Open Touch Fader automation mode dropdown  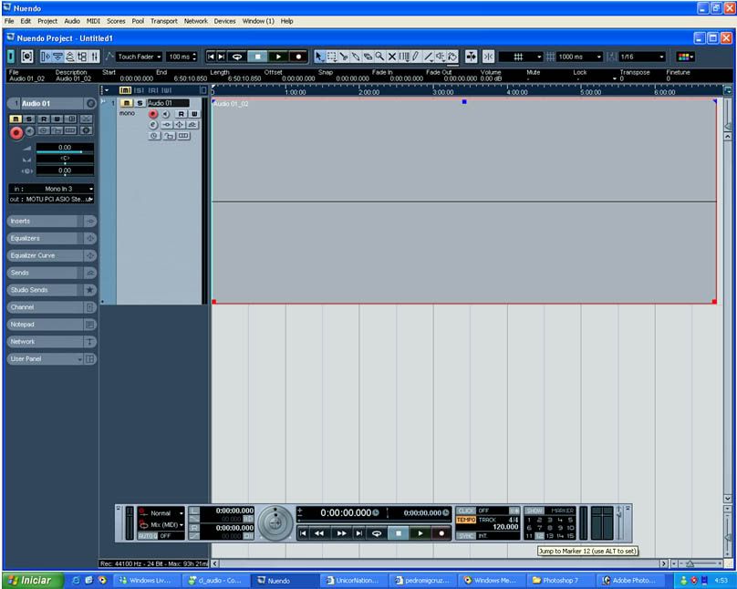[140, 57]
